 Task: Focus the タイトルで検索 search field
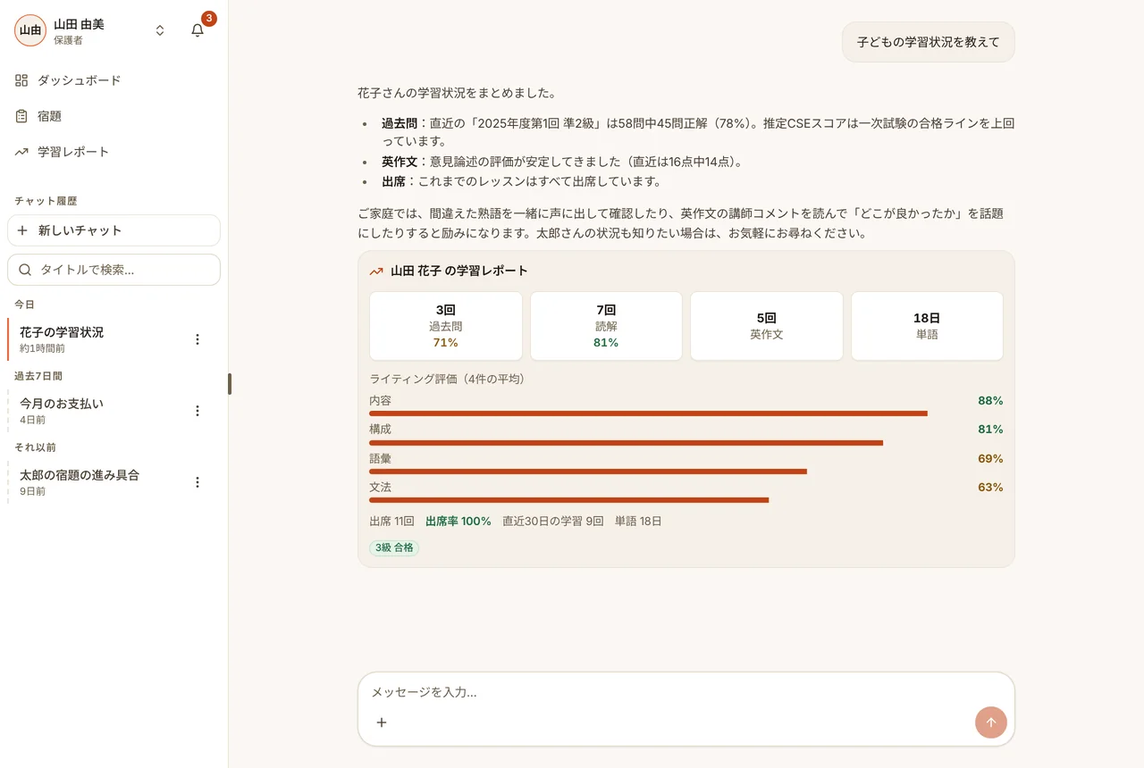tap(114, 270)
